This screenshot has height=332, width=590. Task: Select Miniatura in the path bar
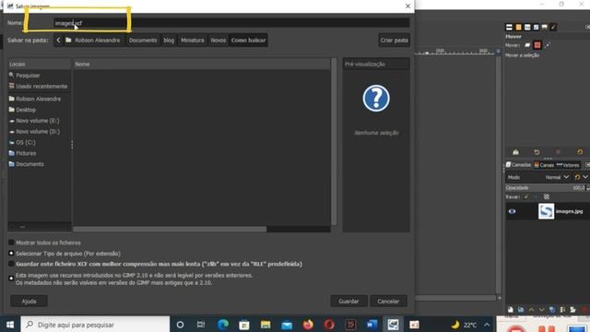pyautogui.click(x=193, y=40)
